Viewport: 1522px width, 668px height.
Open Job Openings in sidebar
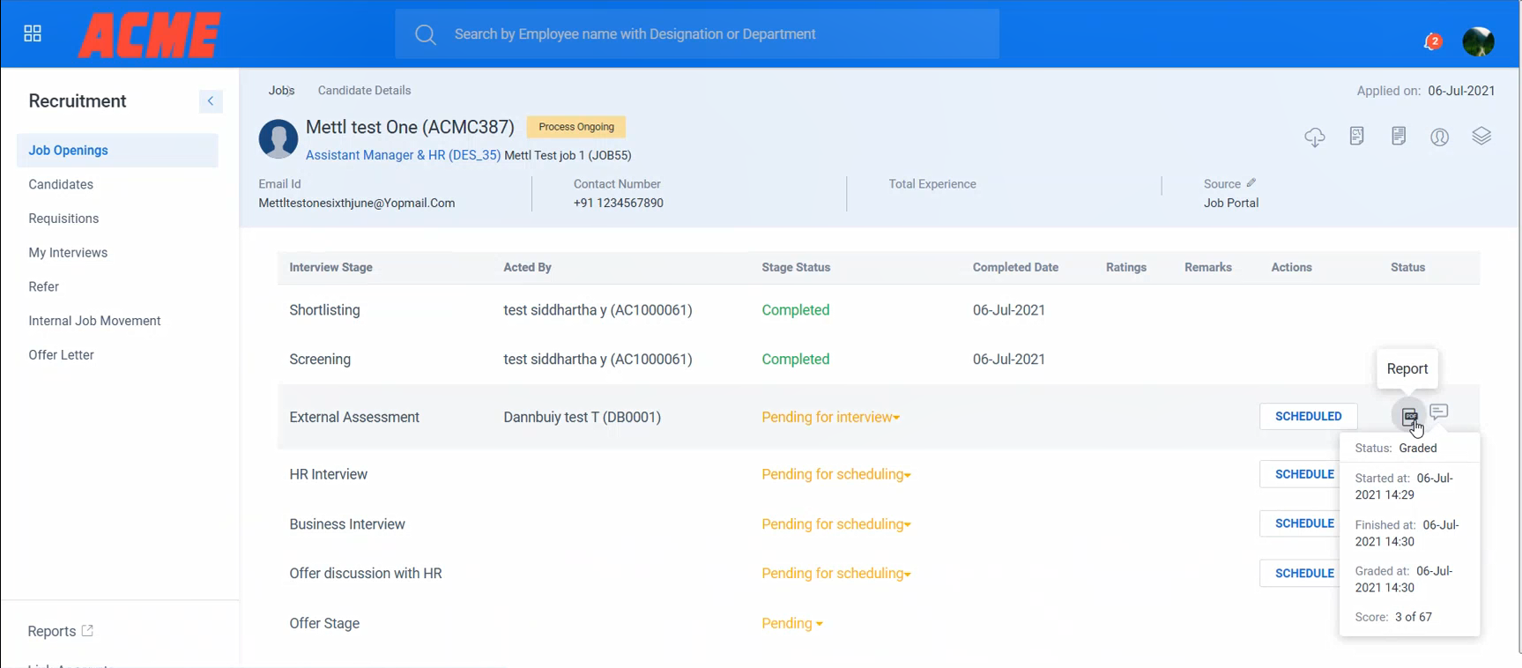[117, 151]
